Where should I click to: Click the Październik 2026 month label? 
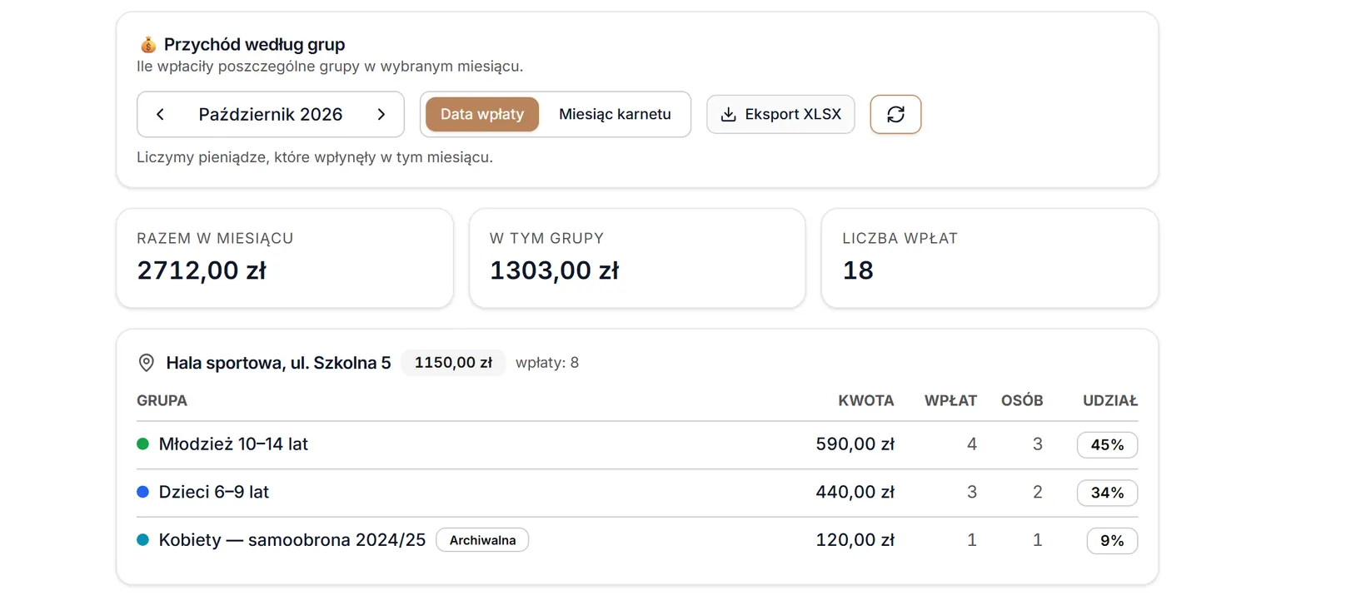coord(271,115)
